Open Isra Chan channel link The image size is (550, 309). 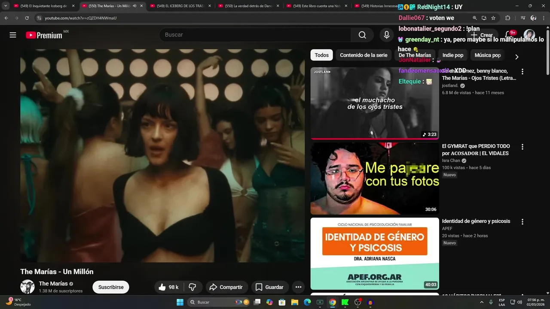451,161
